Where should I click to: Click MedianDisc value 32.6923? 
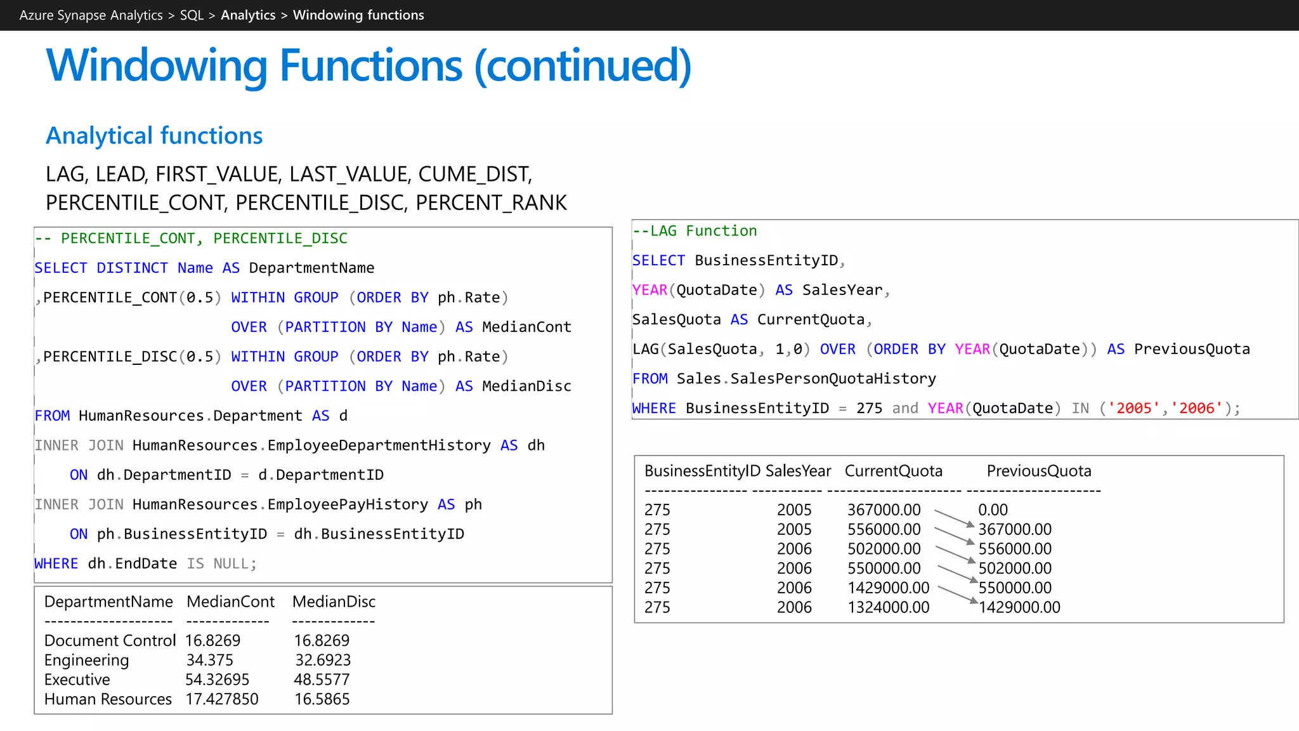coord(323,660)
